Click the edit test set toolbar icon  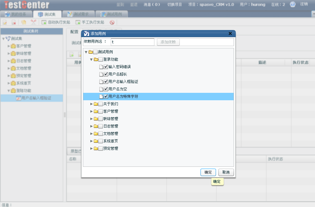[x=5, y=22]
